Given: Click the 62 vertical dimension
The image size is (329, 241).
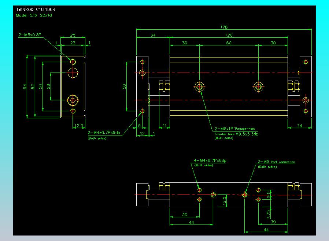Looking at the screenshot, I should (32, 87).
